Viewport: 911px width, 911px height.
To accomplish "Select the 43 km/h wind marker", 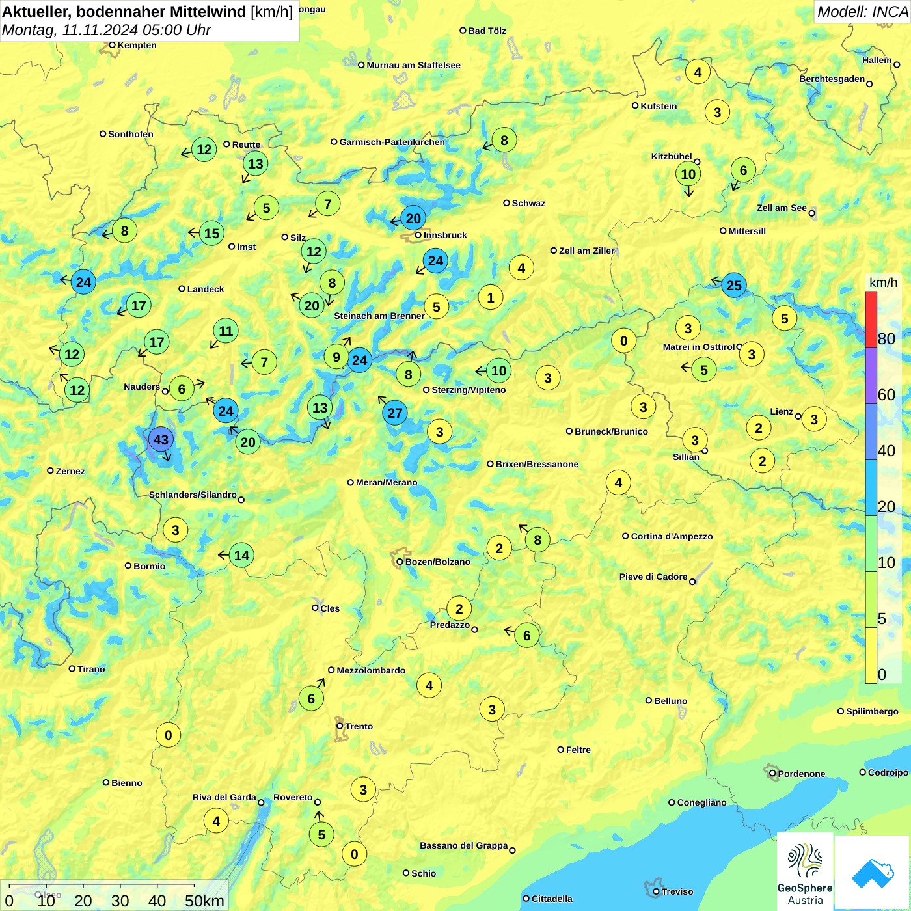I will [x=161, y=440].
